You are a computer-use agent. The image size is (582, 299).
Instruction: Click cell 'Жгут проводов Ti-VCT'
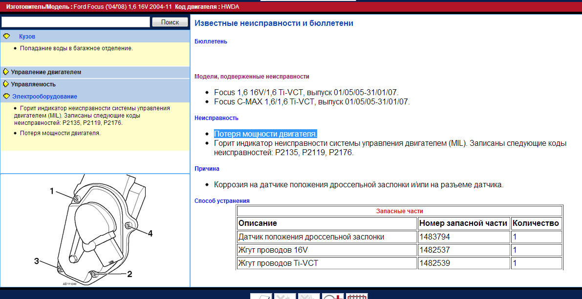point(327,263)
